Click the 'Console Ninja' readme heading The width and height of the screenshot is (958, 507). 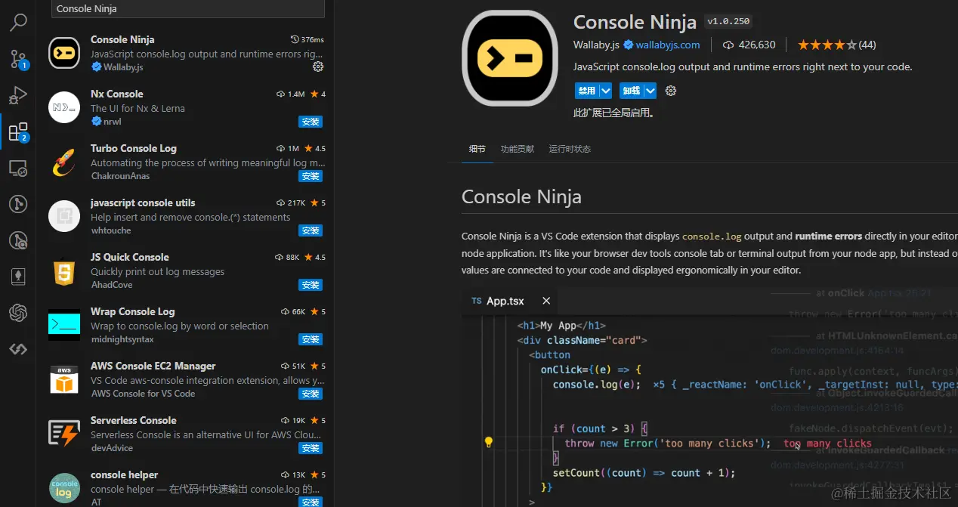coord(521,197)
